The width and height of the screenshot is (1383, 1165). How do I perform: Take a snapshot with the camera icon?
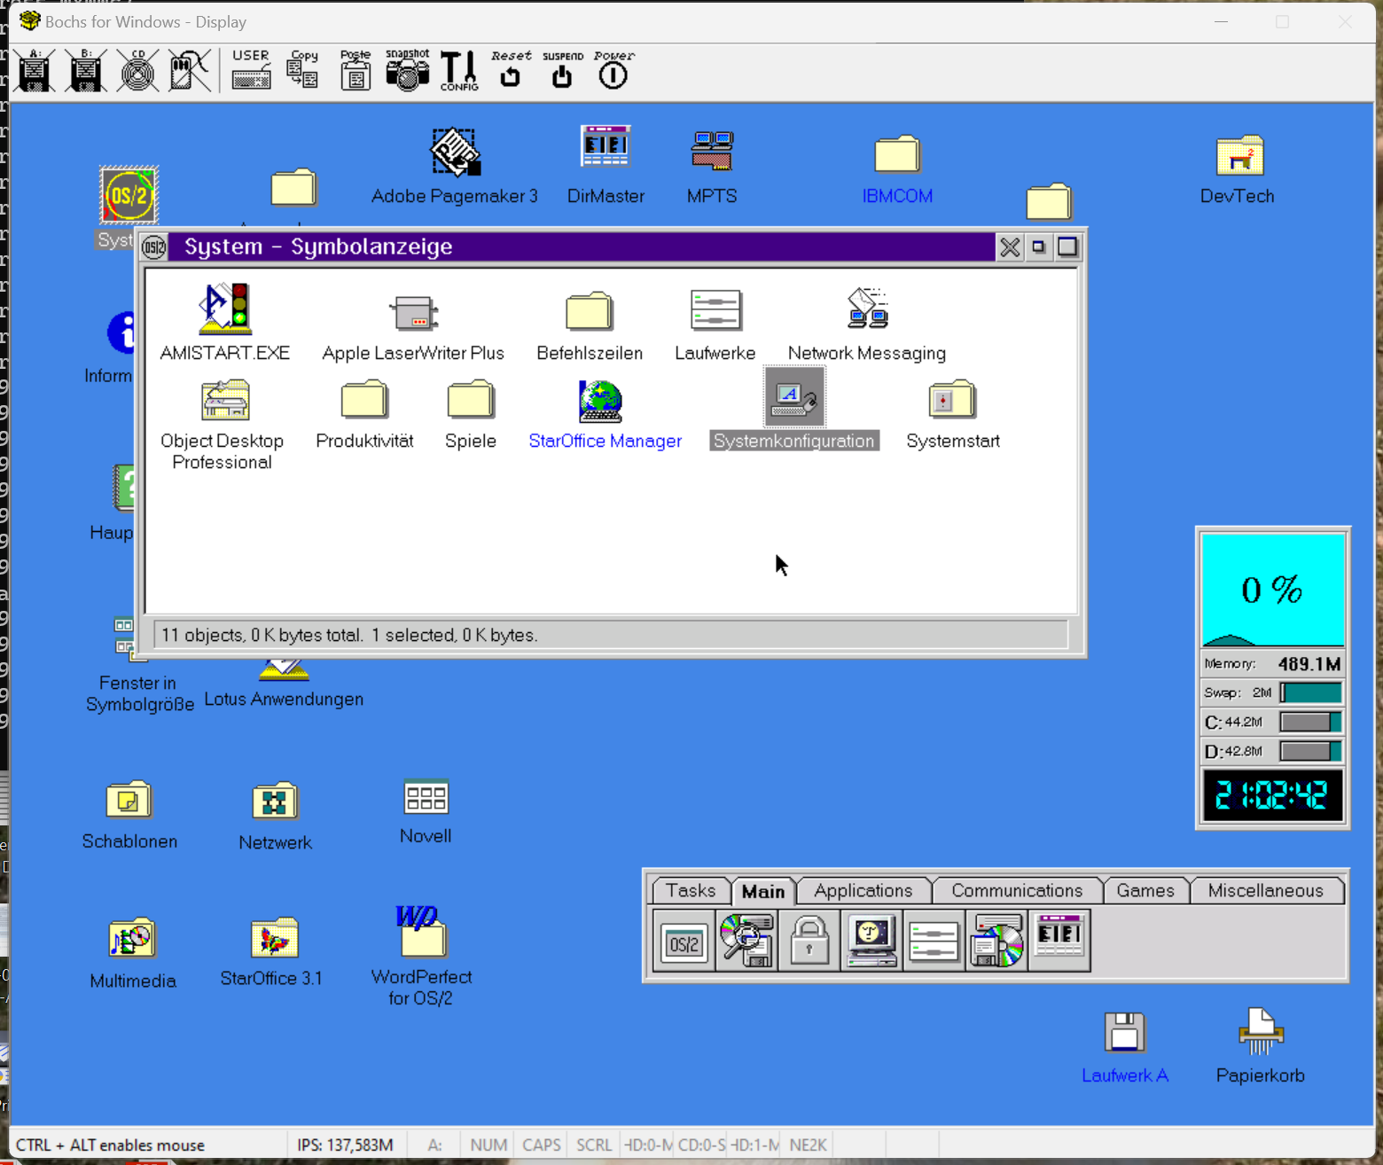pyautogui.click(x=407, y=70)
